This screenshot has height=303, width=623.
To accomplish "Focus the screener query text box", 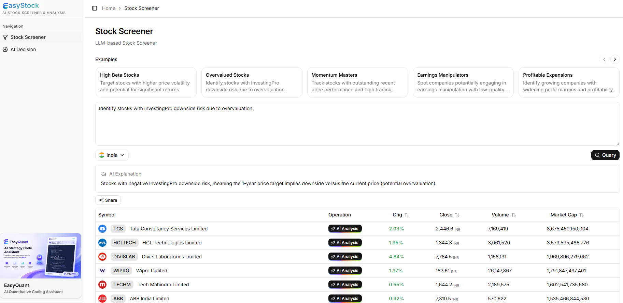I will pos(357,124).
